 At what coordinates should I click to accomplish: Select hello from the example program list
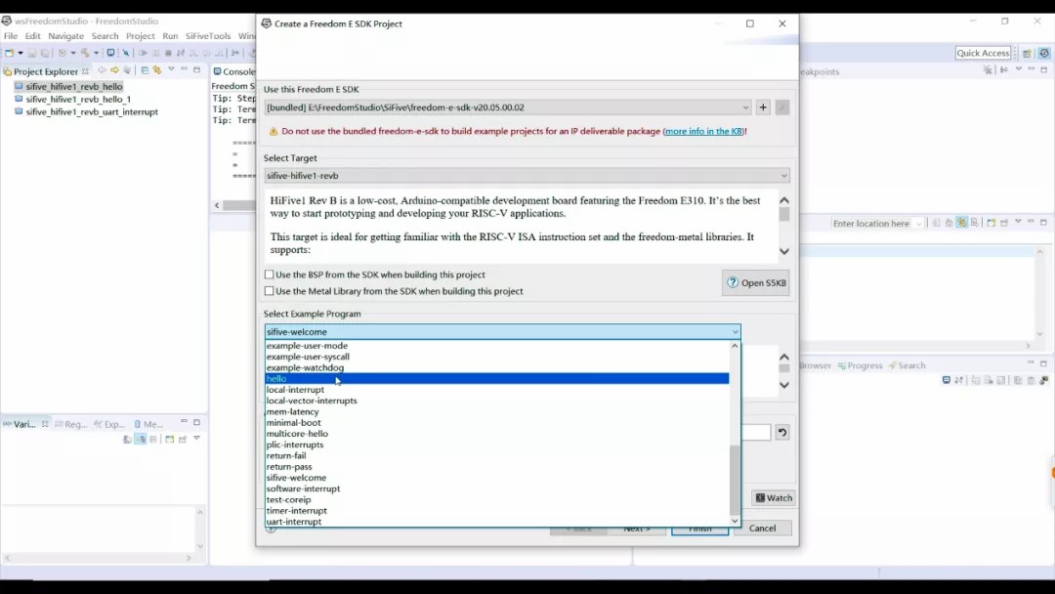[496, 379]
